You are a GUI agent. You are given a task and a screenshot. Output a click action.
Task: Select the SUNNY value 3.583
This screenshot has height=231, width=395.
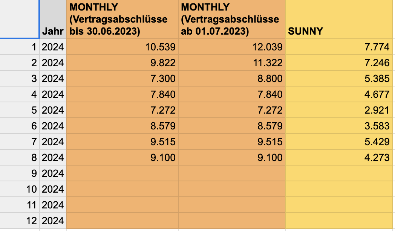tap(339, 126)
